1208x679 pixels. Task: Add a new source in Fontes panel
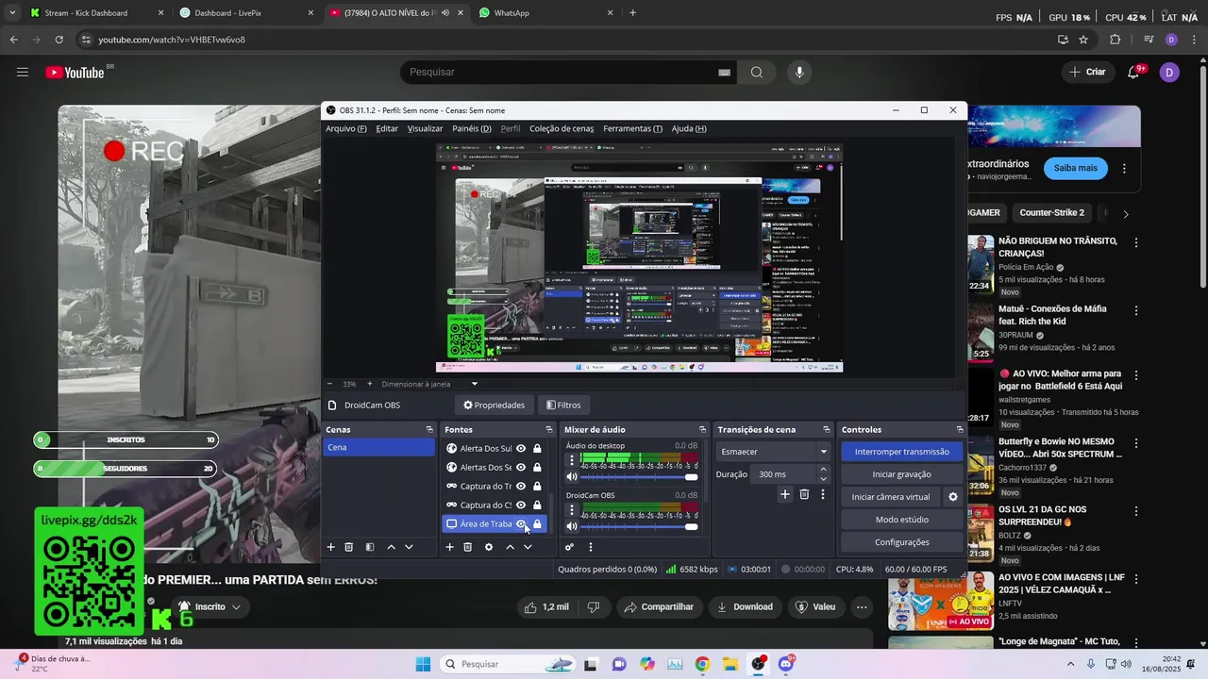(x=449, y=547)
